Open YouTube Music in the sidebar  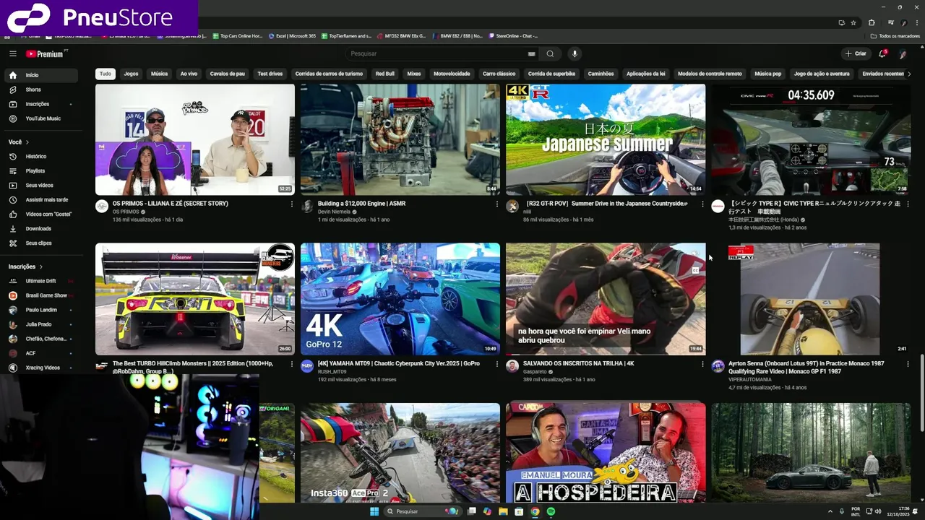[x=41, y=118]
